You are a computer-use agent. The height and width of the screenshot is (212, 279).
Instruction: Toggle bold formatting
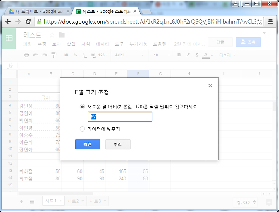[x=179, y=55]
